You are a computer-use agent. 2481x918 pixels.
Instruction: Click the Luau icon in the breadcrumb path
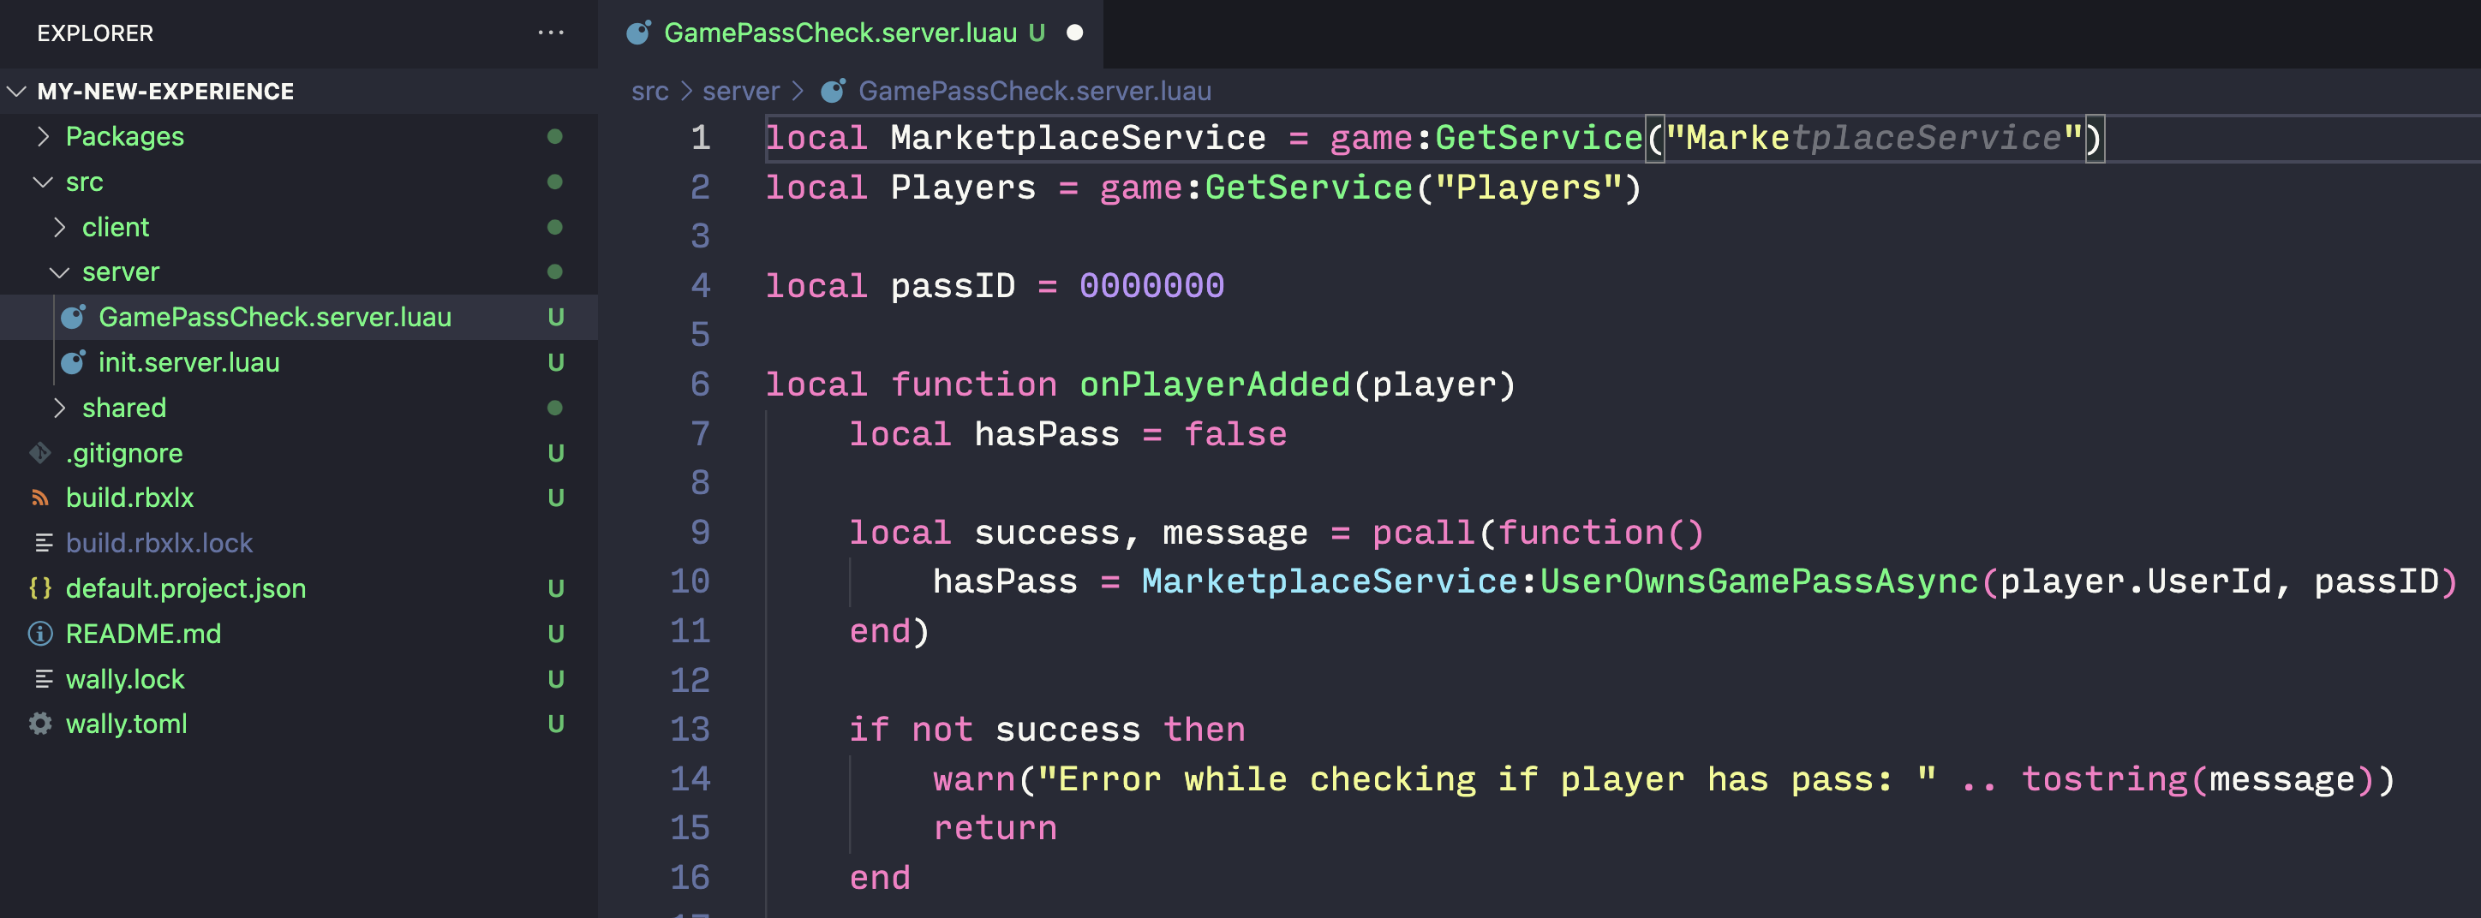833,91
